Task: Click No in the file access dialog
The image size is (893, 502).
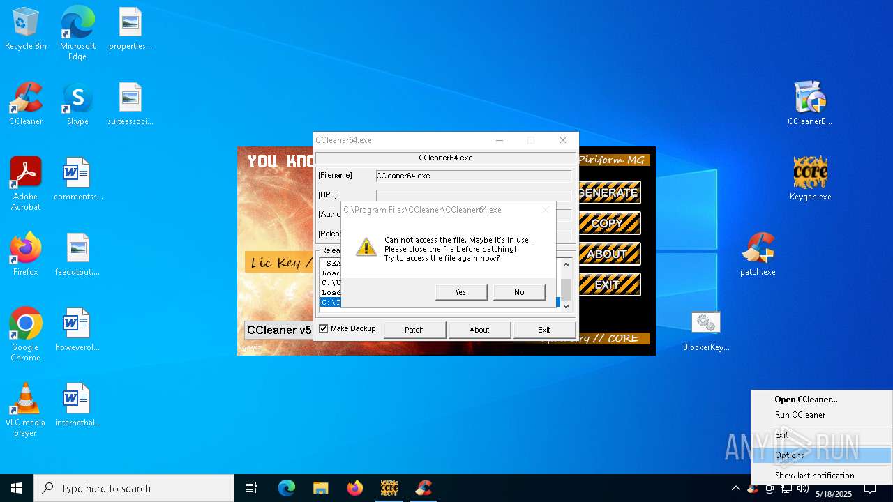Action: click(x=519, y=292)
